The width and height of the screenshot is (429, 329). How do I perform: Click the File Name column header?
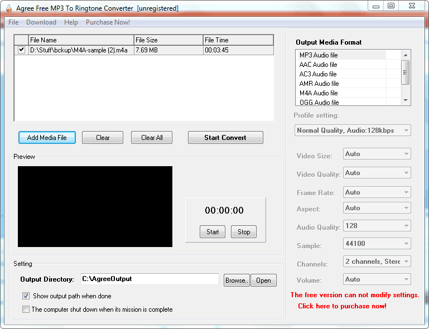pyautogui.click(x=81, y=40)
